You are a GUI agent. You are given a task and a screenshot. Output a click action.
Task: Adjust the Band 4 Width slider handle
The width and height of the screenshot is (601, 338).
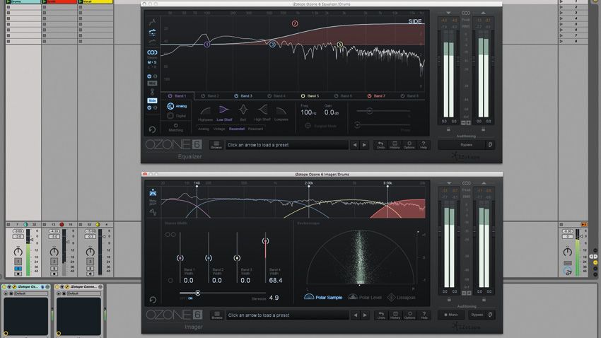tap(265, 241)
